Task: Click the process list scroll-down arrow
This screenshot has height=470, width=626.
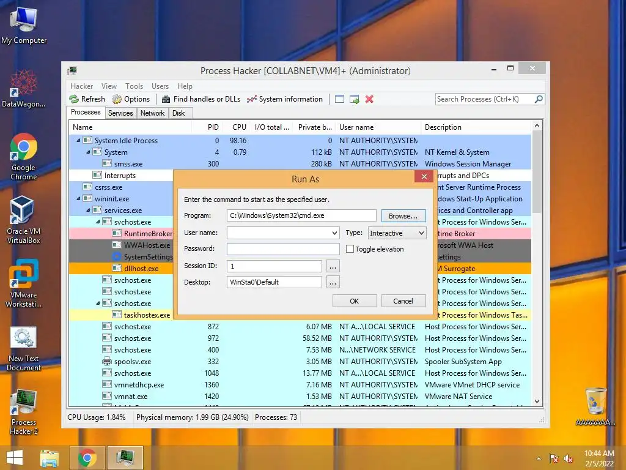Action: tap(537, 401)
